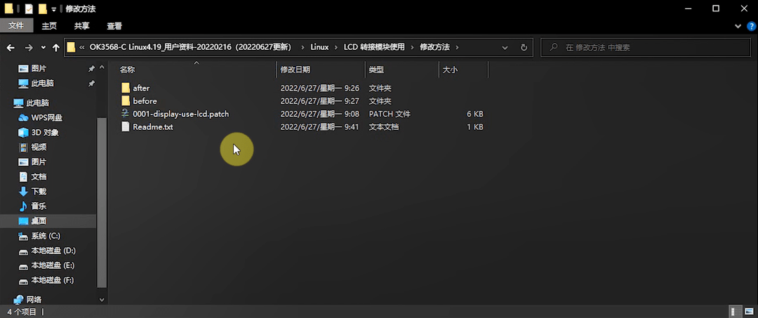Refresh the current folder view
Image resolution: width=758 pixels, height=318 pixels.
click(x=524, y=47)
